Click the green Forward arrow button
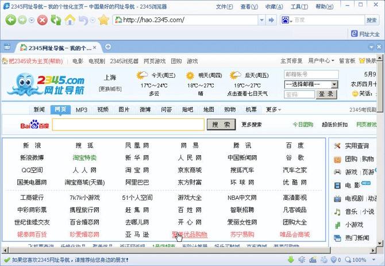Image resolution: width=385 pixels, height=266 pixels. click(22, 20)
